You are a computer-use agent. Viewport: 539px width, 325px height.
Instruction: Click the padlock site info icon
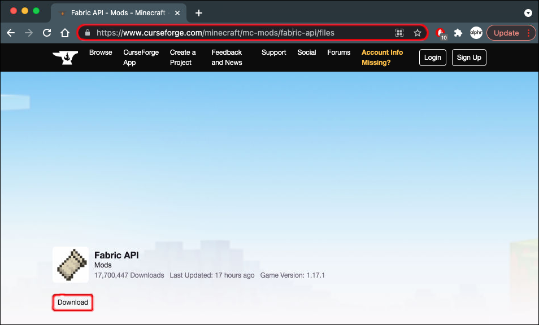tap(88, 33)
